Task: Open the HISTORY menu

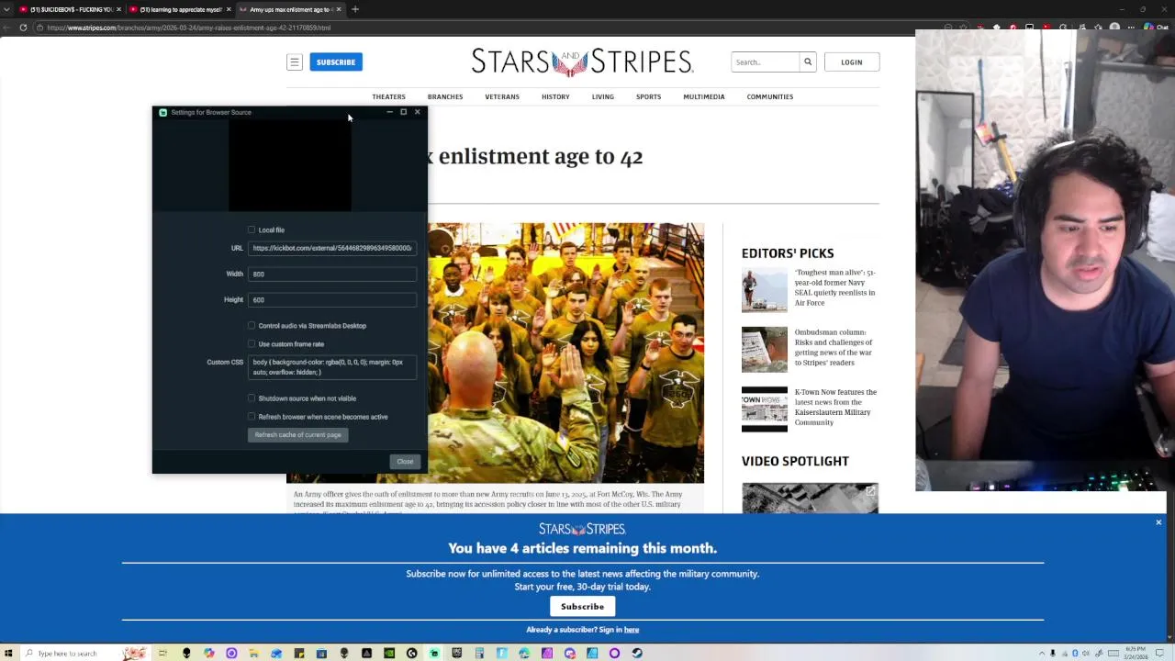Action: (555, 96)
